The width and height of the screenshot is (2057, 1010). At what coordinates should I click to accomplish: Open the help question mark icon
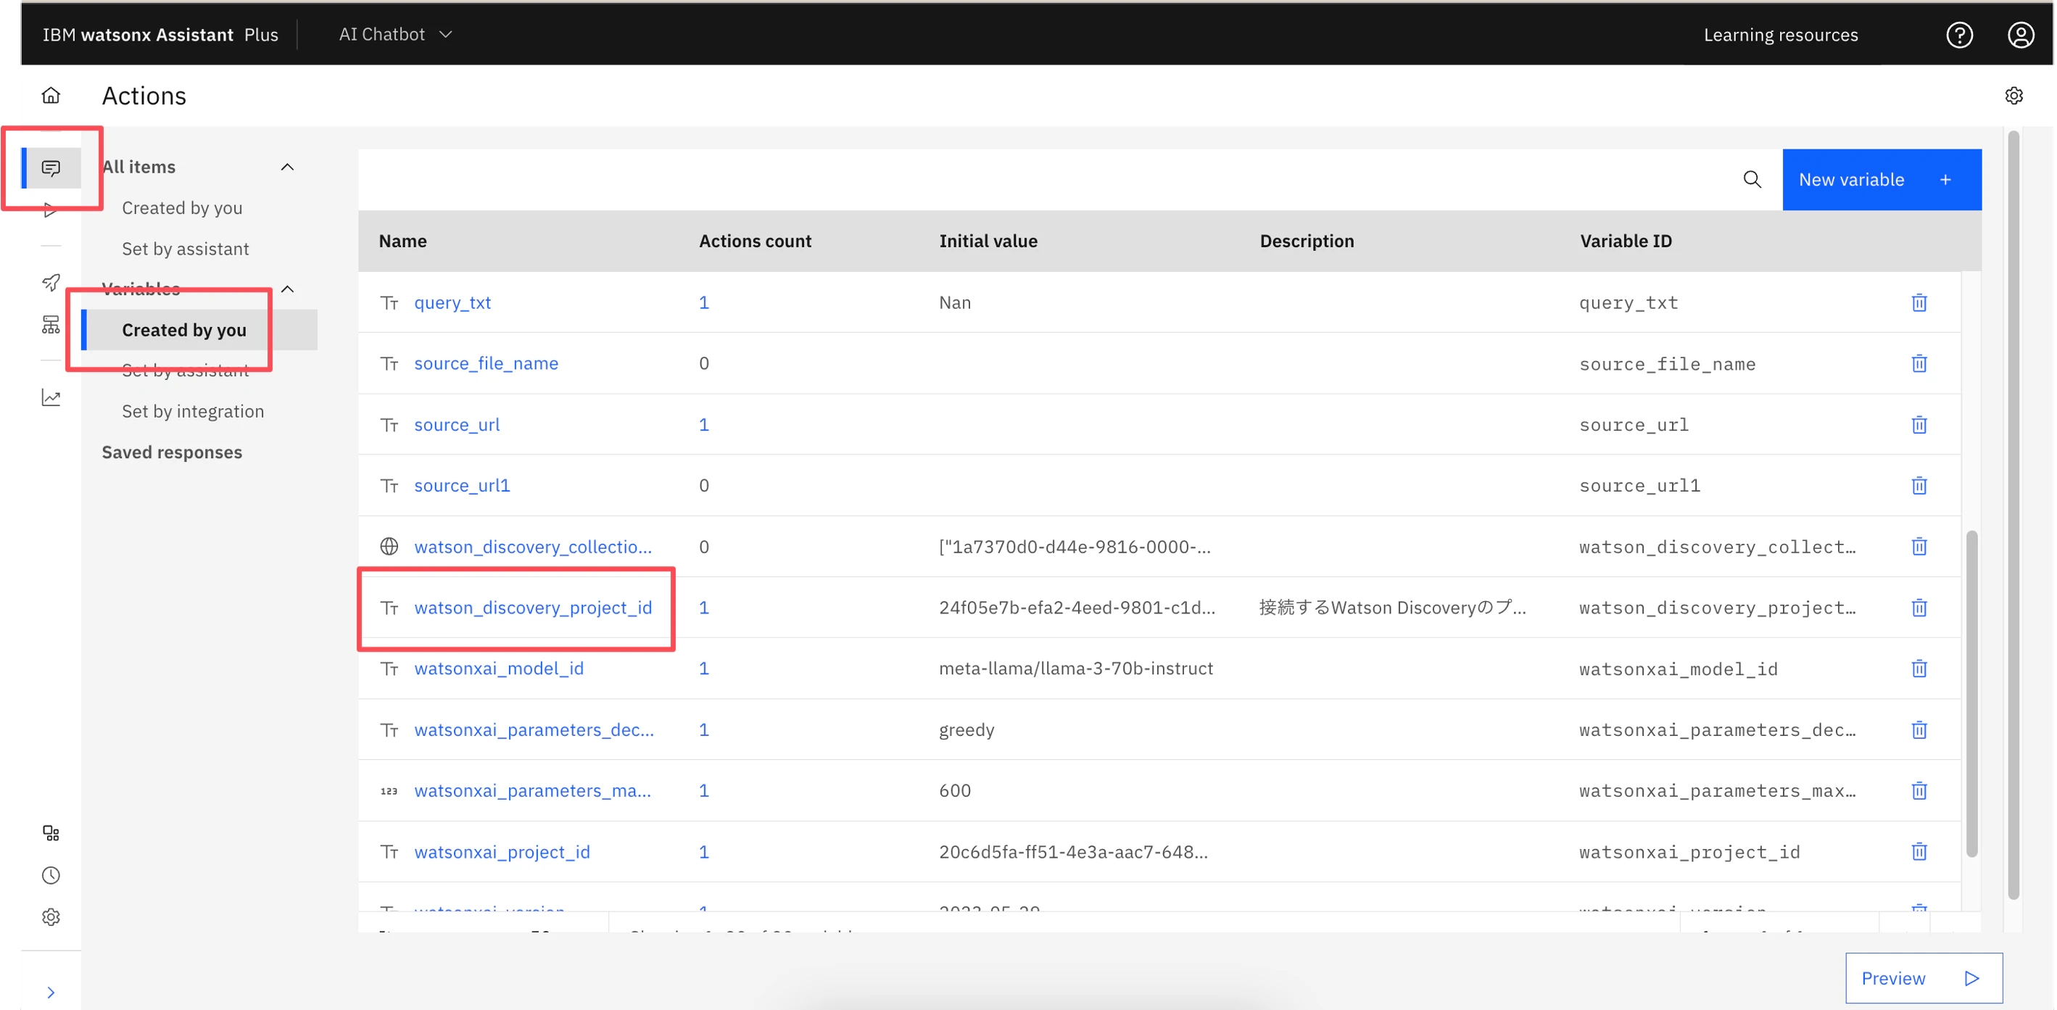click(x=1959, y=34)
